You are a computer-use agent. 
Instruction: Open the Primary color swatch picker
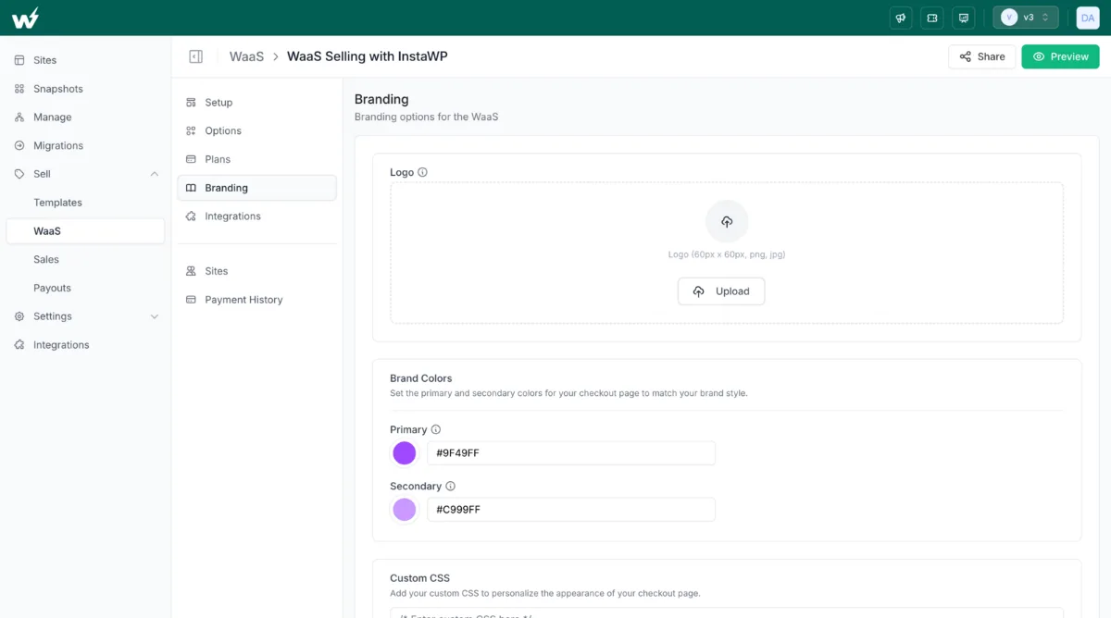(x=405, y=453)
